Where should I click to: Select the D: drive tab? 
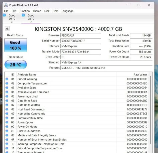(31, 19)
